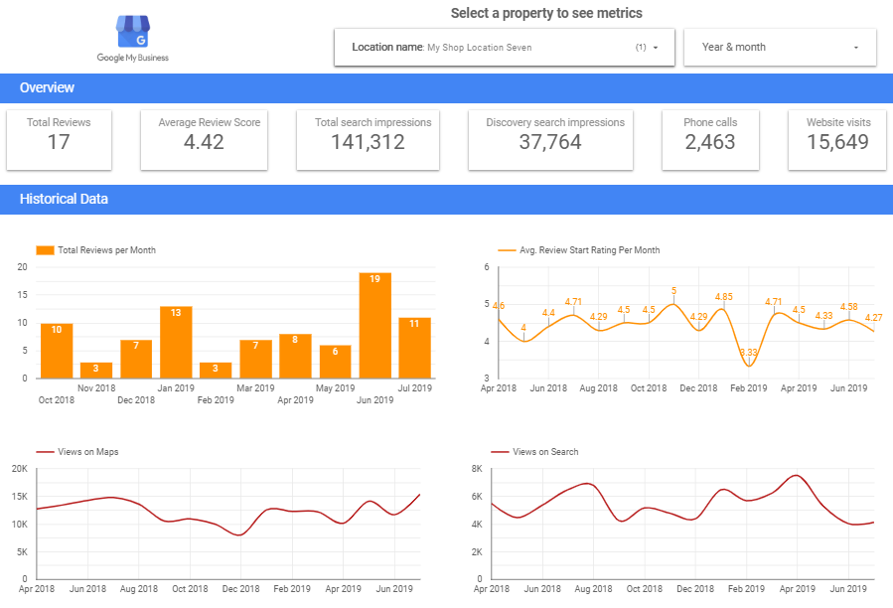Viewport: 893px width, 608px height.
Task: Open the Location name dropdown
Action: [504, 47]
